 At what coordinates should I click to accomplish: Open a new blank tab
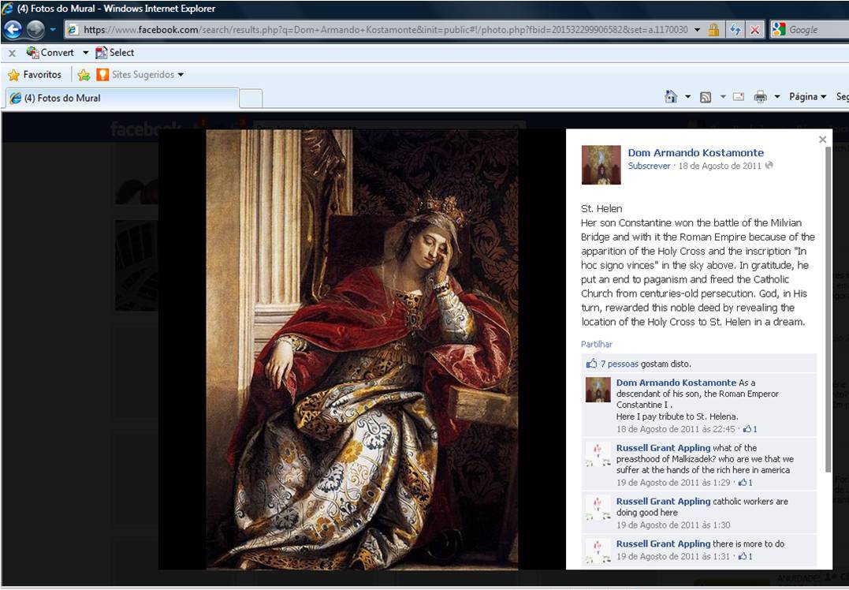(251, 99)
